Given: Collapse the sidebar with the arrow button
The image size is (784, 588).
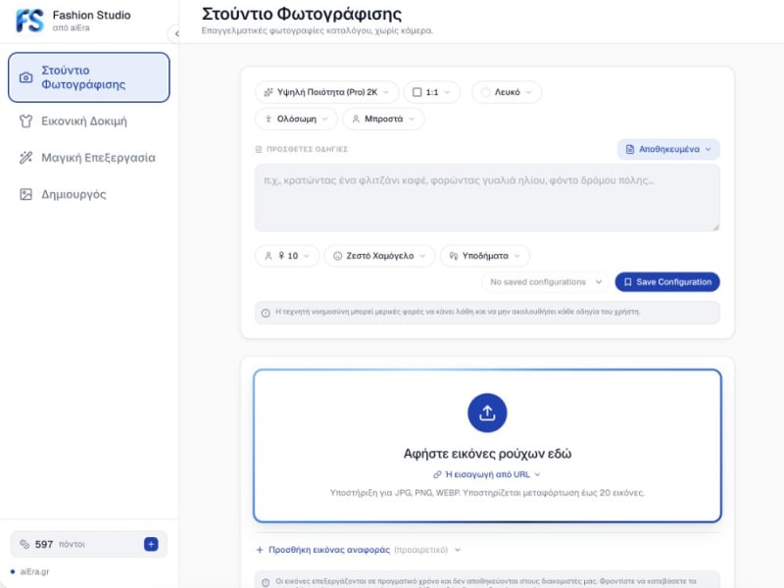Looking at the screenshot, I should 176,33.
